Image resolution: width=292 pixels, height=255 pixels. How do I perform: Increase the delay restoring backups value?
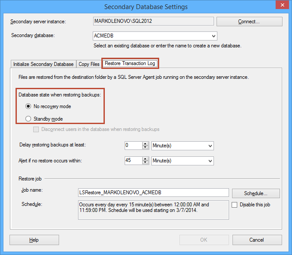pos(145,143)
